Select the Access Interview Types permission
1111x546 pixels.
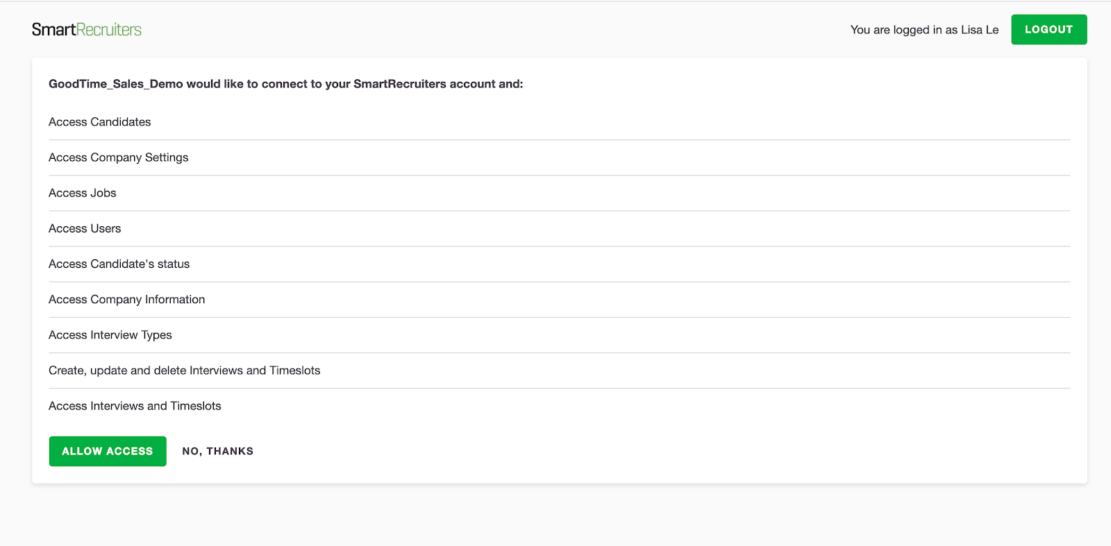110,335
